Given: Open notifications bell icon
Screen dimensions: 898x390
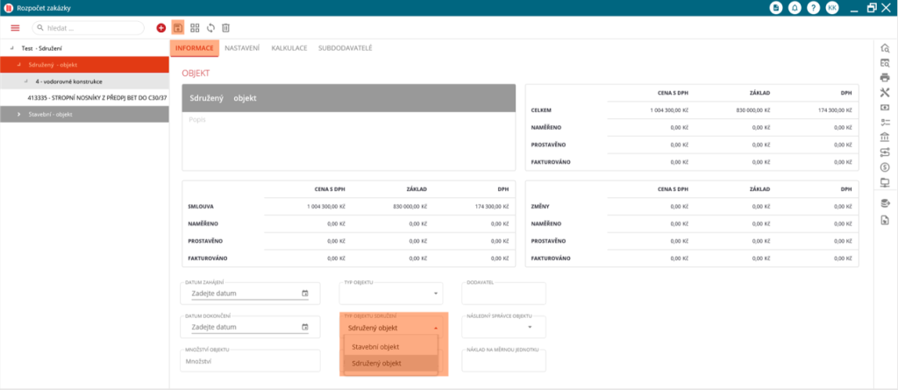Looking at the screenshot, I should (x=795, y=8).
